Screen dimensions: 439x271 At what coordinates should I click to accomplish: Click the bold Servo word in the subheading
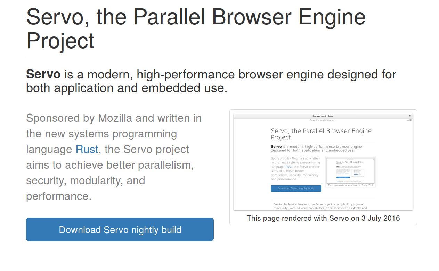[43, 74]
